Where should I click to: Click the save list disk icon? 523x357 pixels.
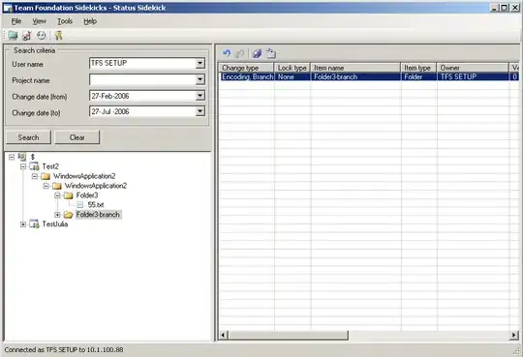[x=257, y=53]
